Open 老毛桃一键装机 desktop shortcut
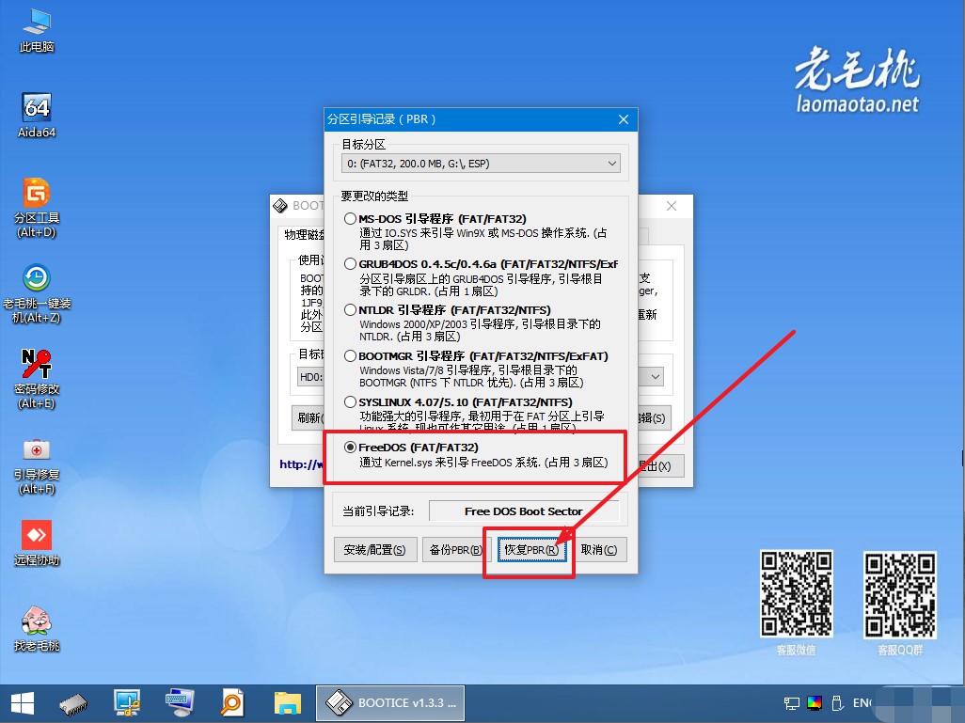 37,293
